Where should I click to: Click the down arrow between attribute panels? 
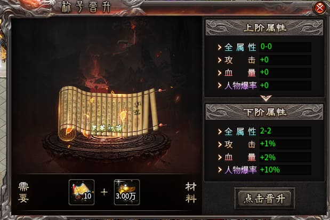[265, 98]
